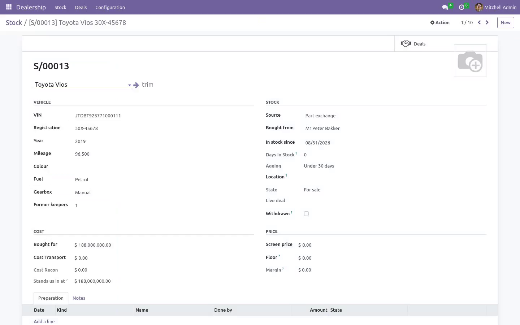Click the Mileage field 96,500
Viewport: 520px width, 325px height.
pos(164,154)
